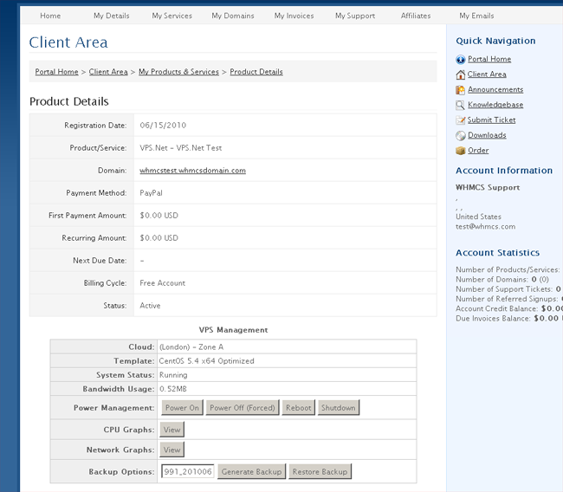
Task: Click the Recurring Amount $0.00 USD value
Action: point(159,238)
